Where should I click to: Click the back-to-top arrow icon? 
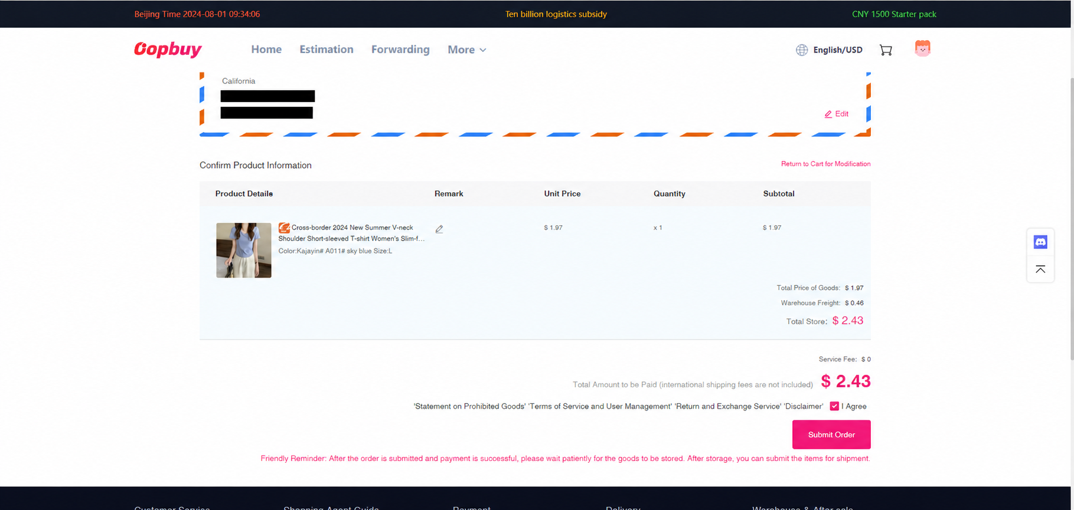(1040, 269)
